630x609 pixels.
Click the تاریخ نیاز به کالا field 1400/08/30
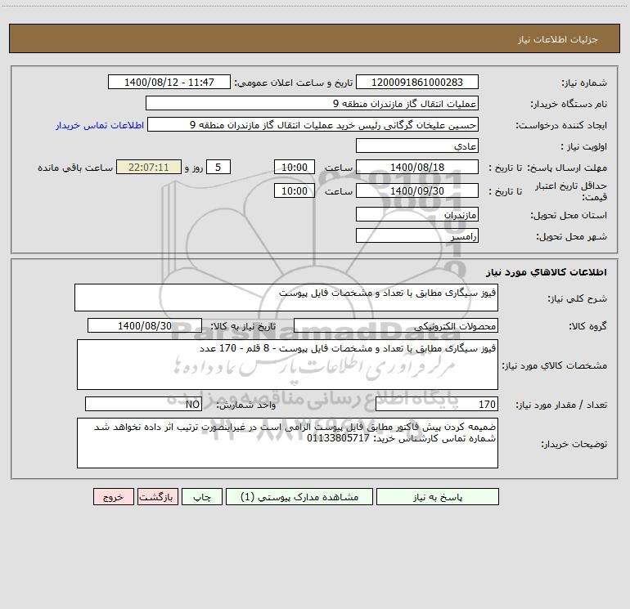pos(145,325)
